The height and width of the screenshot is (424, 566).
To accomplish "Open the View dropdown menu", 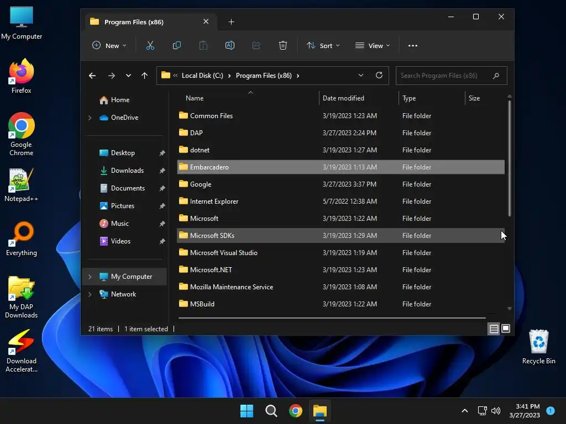I will pos(373,45).
